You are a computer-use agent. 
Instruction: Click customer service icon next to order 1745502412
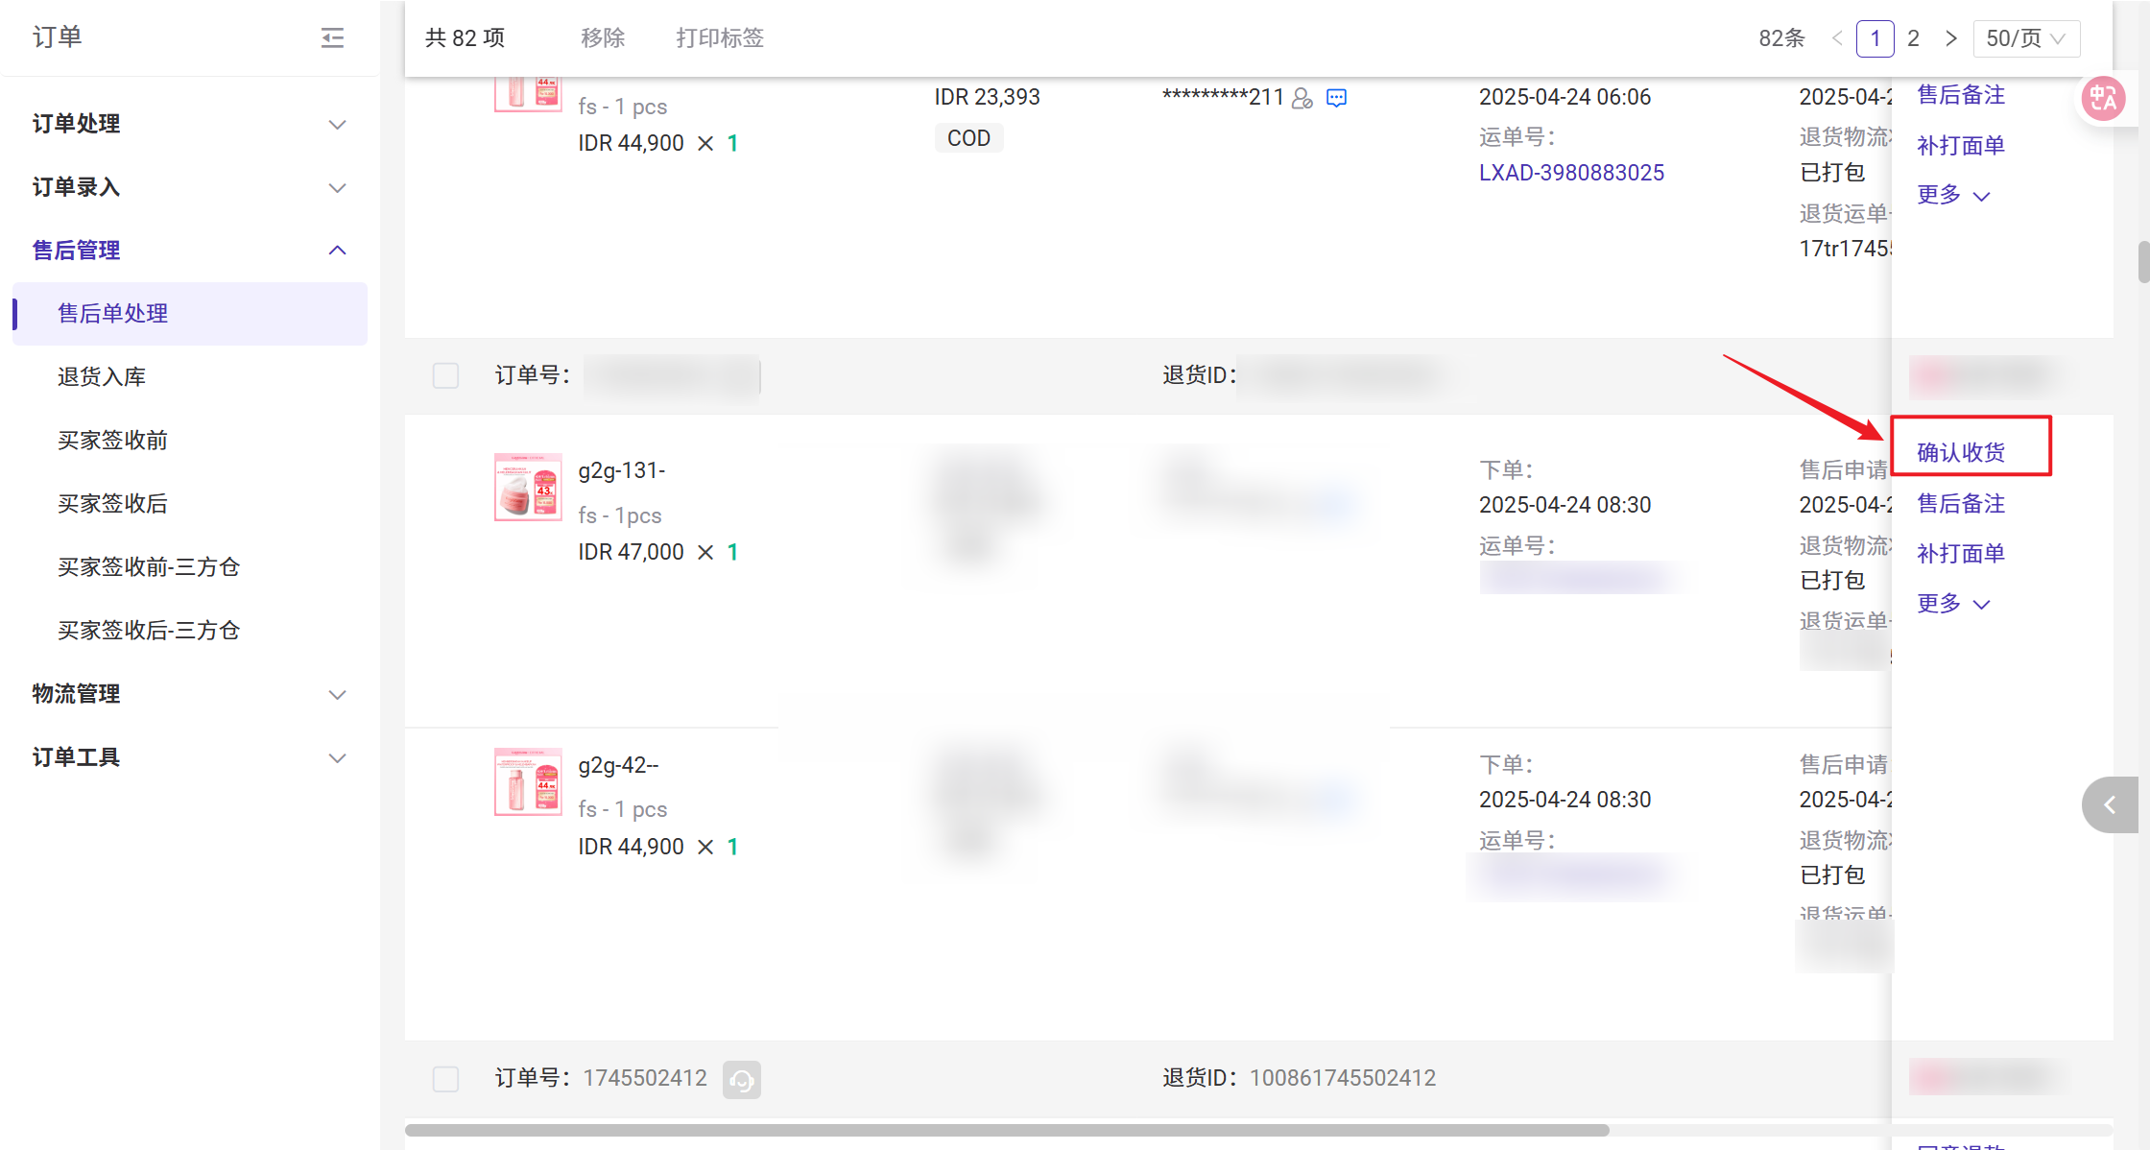pyautogui.click(x=741, y=1079)
